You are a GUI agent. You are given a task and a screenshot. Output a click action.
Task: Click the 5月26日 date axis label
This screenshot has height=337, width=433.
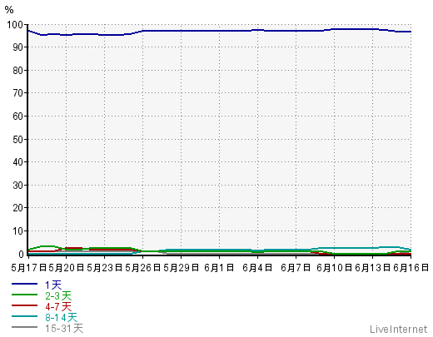[142, 268]
